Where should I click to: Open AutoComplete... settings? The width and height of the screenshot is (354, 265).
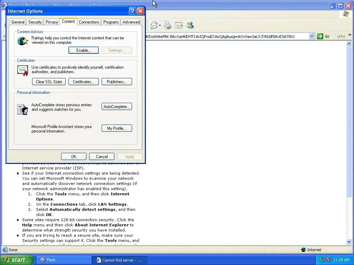(117, 107)
